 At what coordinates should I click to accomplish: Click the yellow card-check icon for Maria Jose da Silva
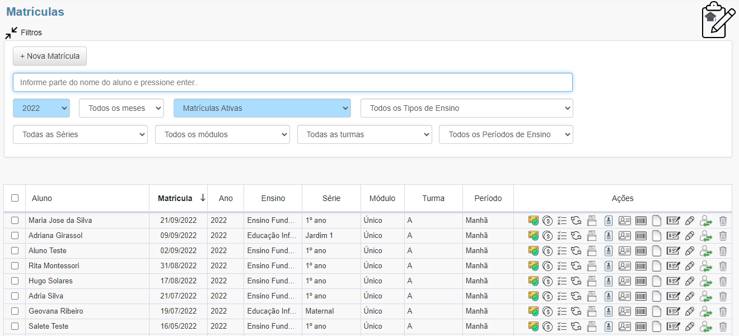534,221
